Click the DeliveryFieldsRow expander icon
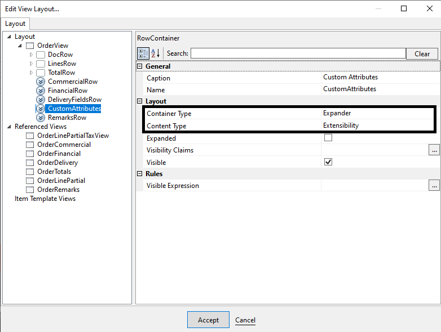 (x=41, y=100)
